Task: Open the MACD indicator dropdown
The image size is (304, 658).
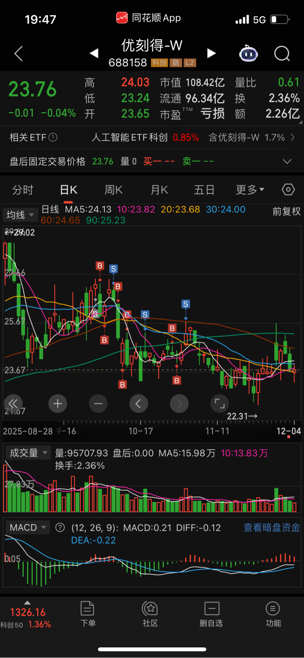Action: click(x=27, y=527)
